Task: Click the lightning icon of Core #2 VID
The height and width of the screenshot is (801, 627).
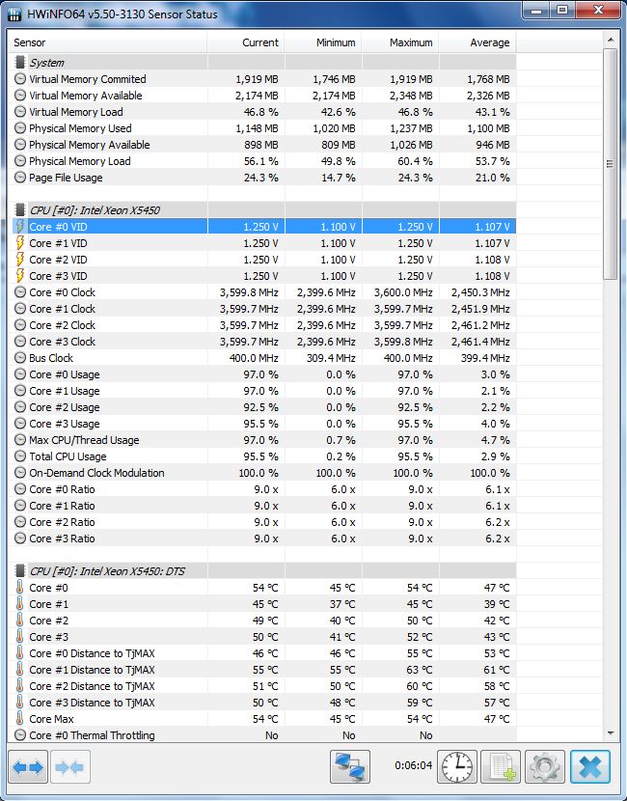Action: pyautogui.click(x=20, y=259)
